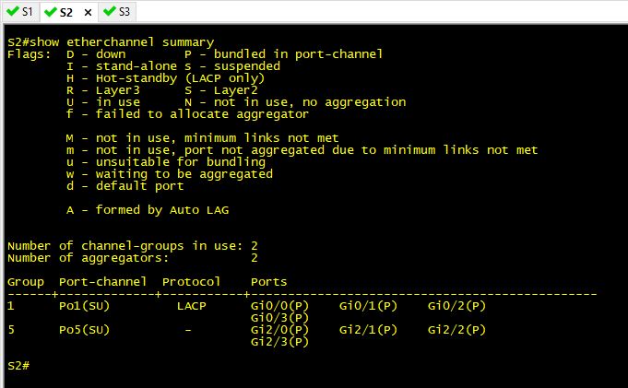
Task: Click the Gi2/2(P) port entry
Action: (x=456, y=330)
